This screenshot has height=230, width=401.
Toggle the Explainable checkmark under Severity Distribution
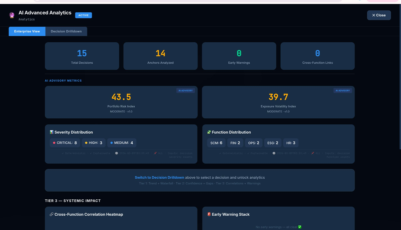point(91,153)
